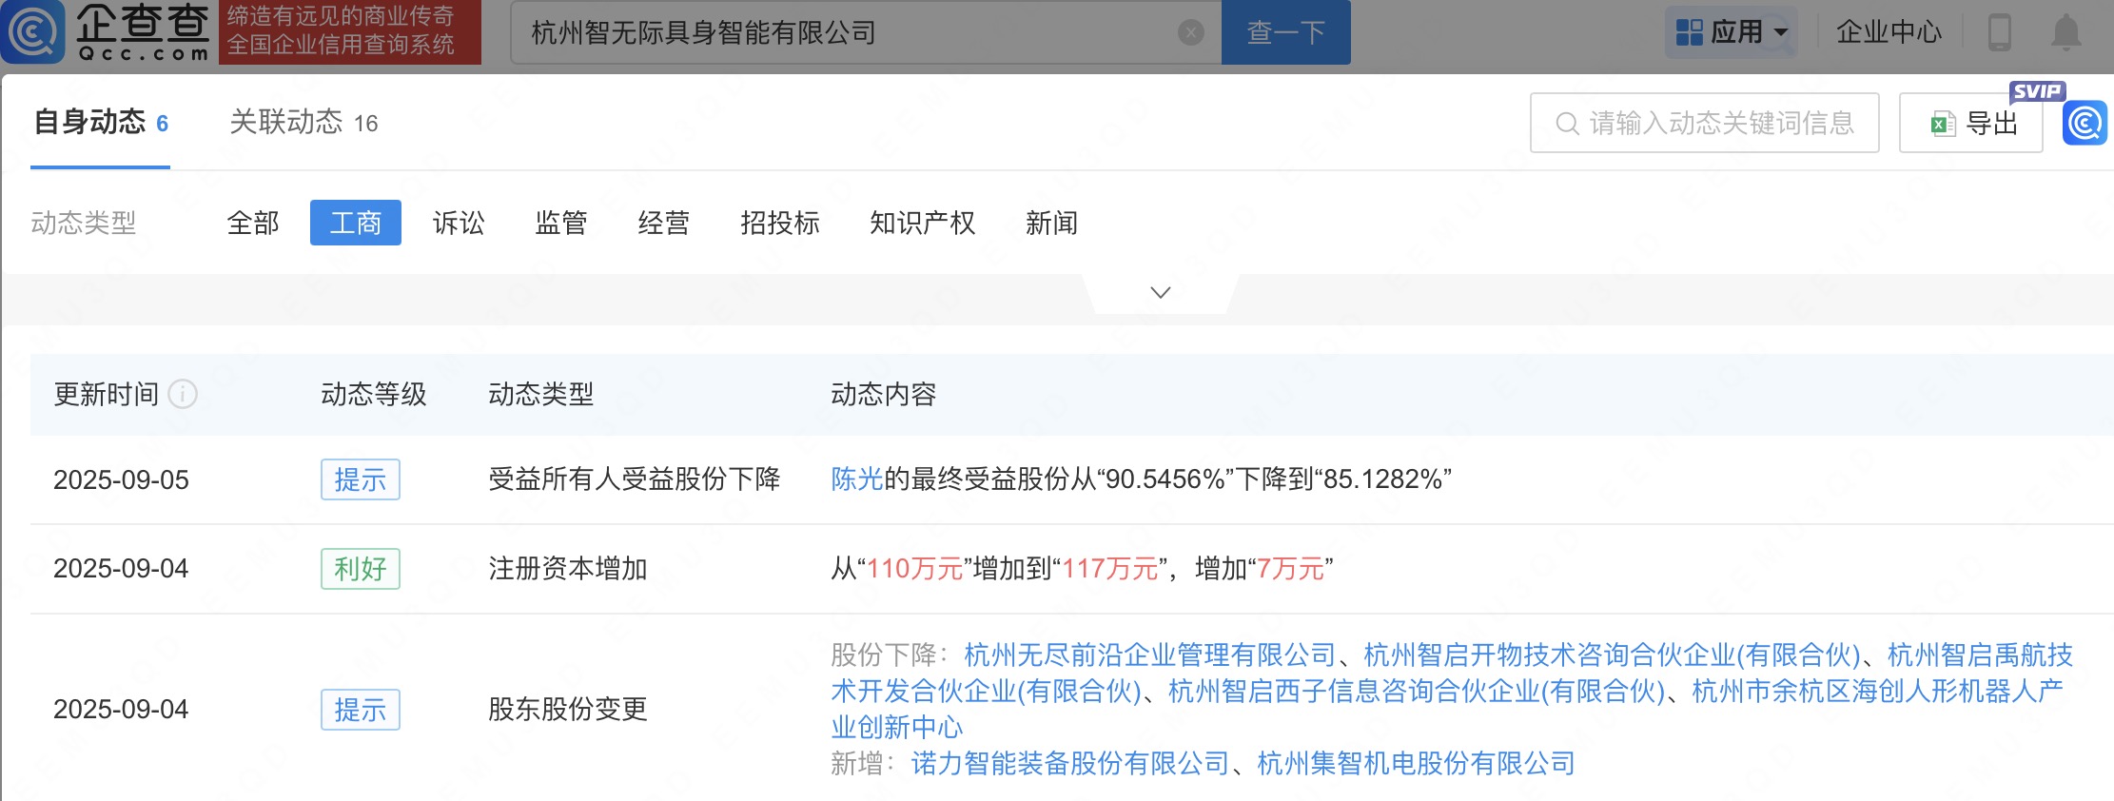Expand the filter panel chevron
The height and width of the screenshot is (801, 2114).
(x=1160, y=293)
